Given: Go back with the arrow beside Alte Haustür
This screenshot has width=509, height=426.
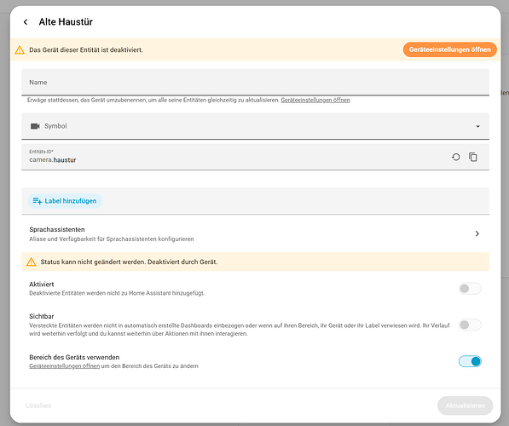Looking at the screenshot, I should click(26, 22).
